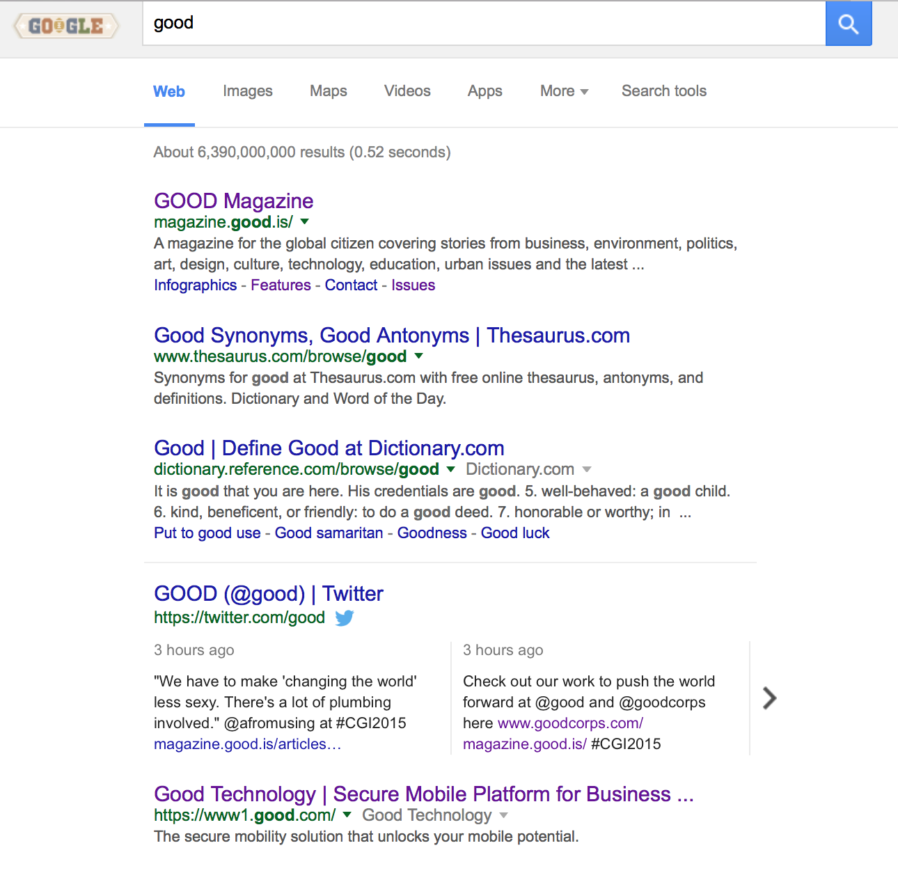Click the Google doodle logo
The image size is (898, 873).
(66, 26)
